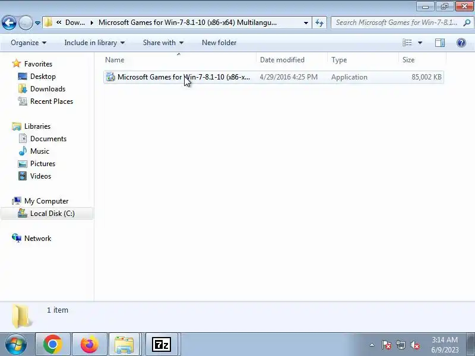The width and height of the screenshot is (475, 356).
Task: Click the search magnifier icon
Action: [x=467, y=23]
